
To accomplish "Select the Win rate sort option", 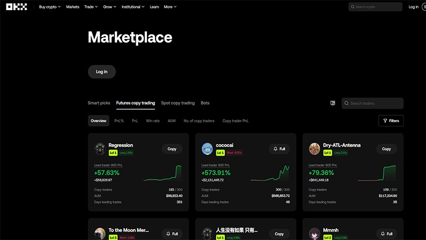I will 153,121.
